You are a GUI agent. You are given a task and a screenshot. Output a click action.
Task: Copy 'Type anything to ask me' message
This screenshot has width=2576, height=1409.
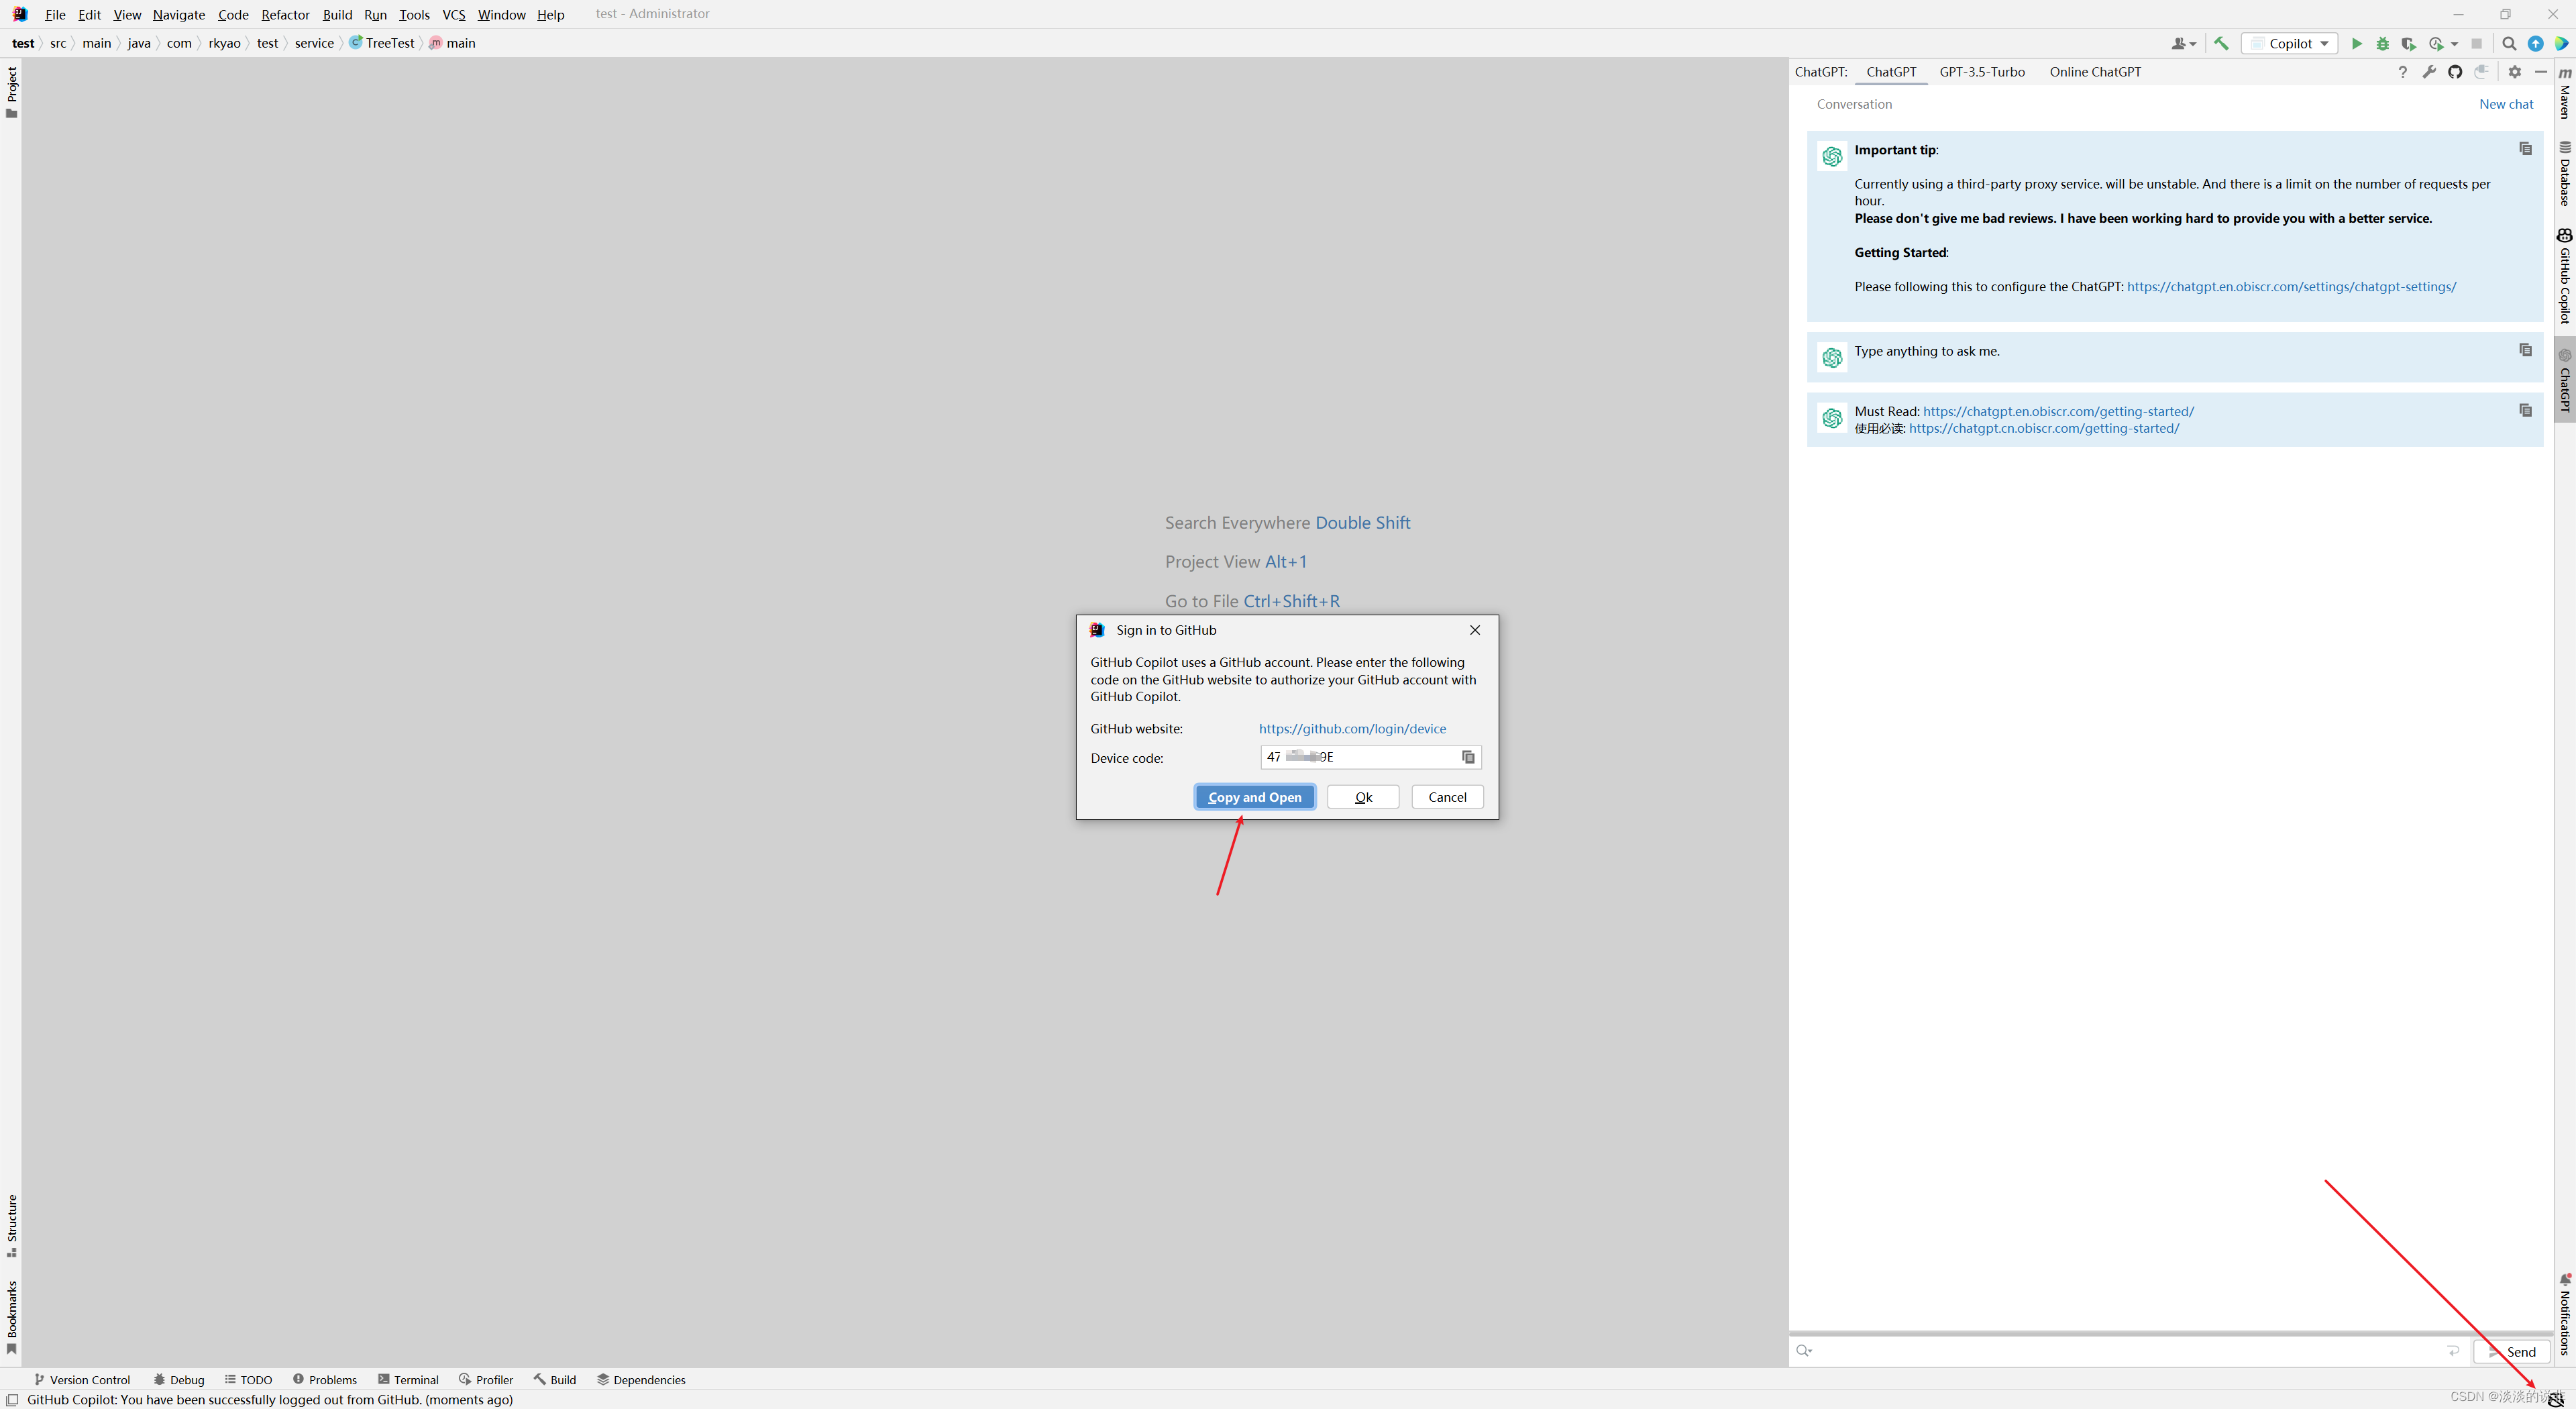(2525, 350)
